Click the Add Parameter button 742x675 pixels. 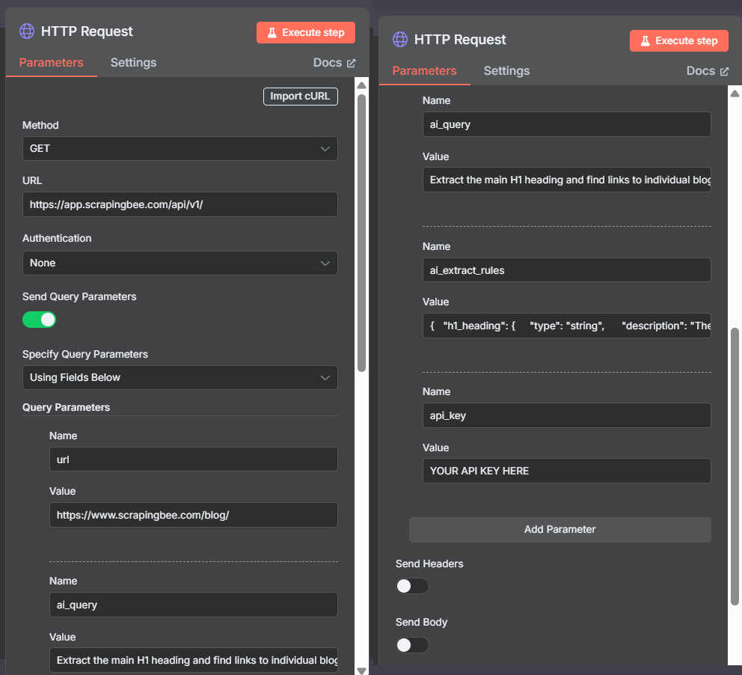[559, 529]
